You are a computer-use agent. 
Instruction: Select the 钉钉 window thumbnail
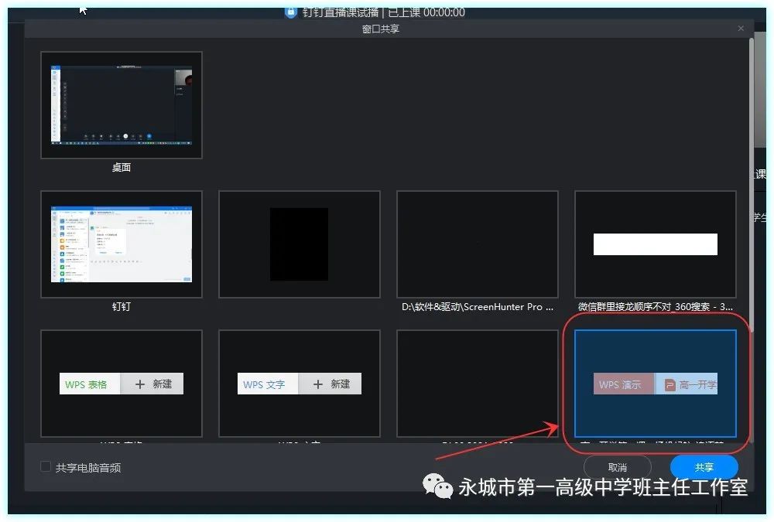click(122, 244)
